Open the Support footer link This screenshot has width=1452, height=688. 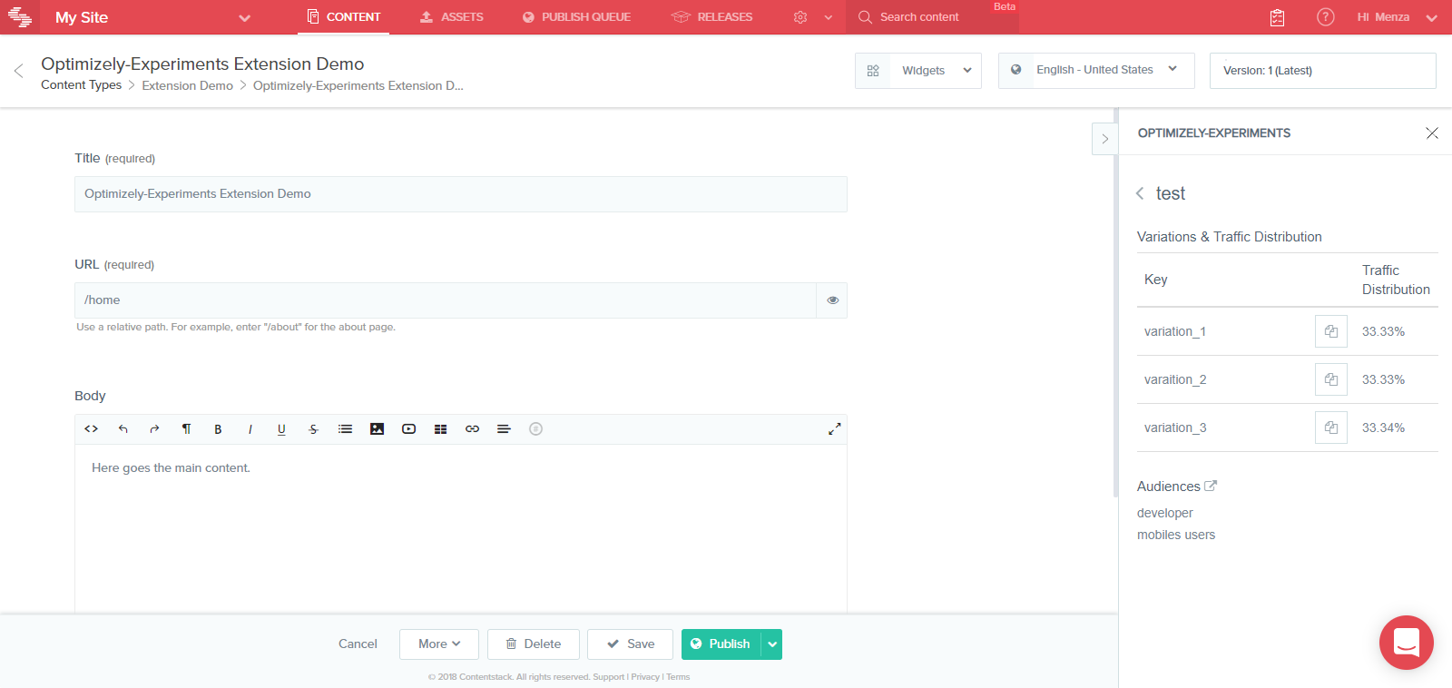click(x=608, y=677)
